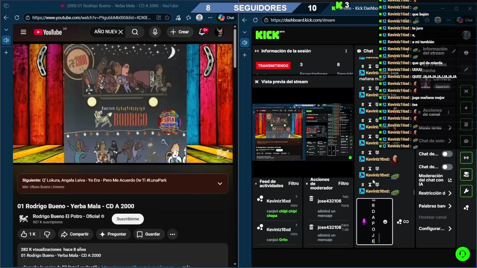477x268 pixels.
Task: Mute the tab via speaker icon in YouTube sidebar
Action: tap(6, 40)
